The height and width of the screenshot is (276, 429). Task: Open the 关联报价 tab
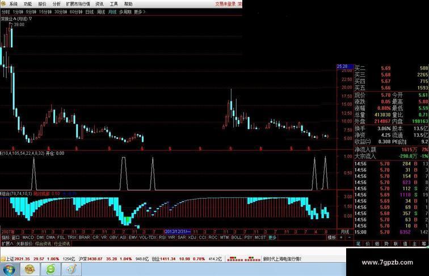pos(24,244)
